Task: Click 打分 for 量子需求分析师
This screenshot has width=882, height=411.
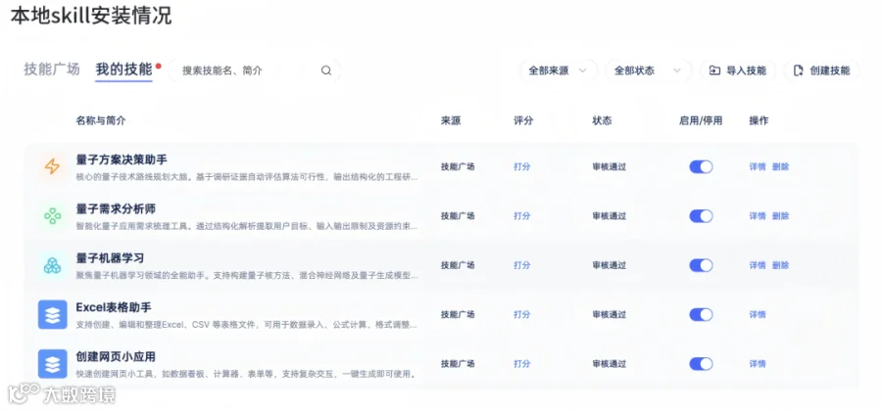Action: point(522,216)
